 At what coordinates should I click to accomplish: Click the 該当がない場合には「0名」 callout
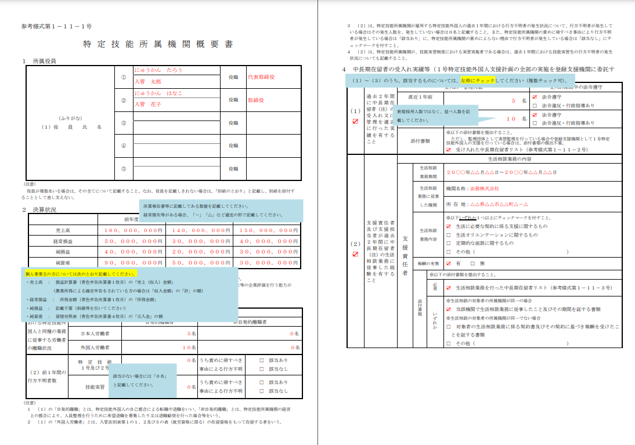tap(143, 380)
